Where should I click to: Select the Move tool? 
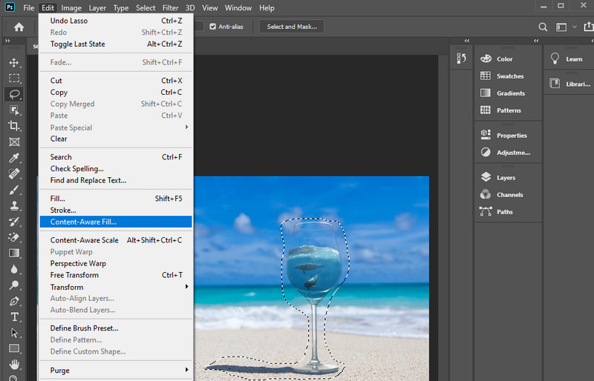click(14, 62)
